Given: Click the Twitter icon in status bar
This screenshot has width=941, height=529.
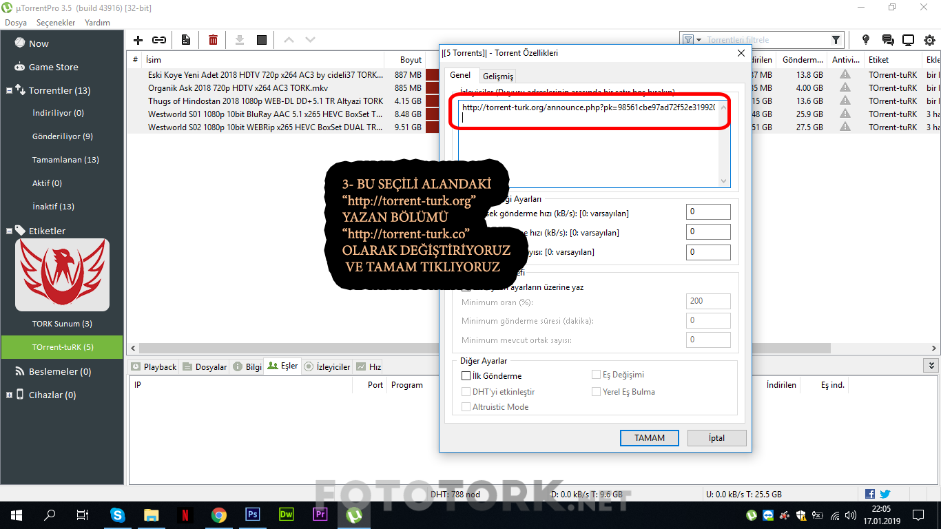Looking at the screenshot, I should (x=885, y=494).
